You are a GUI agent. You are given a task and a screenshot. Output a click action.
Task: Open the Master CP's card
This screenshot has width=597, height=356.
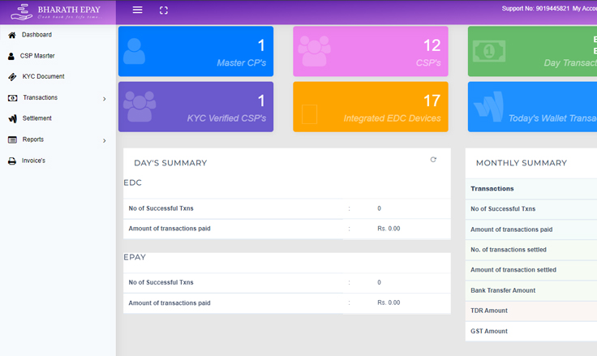[195, 51]
